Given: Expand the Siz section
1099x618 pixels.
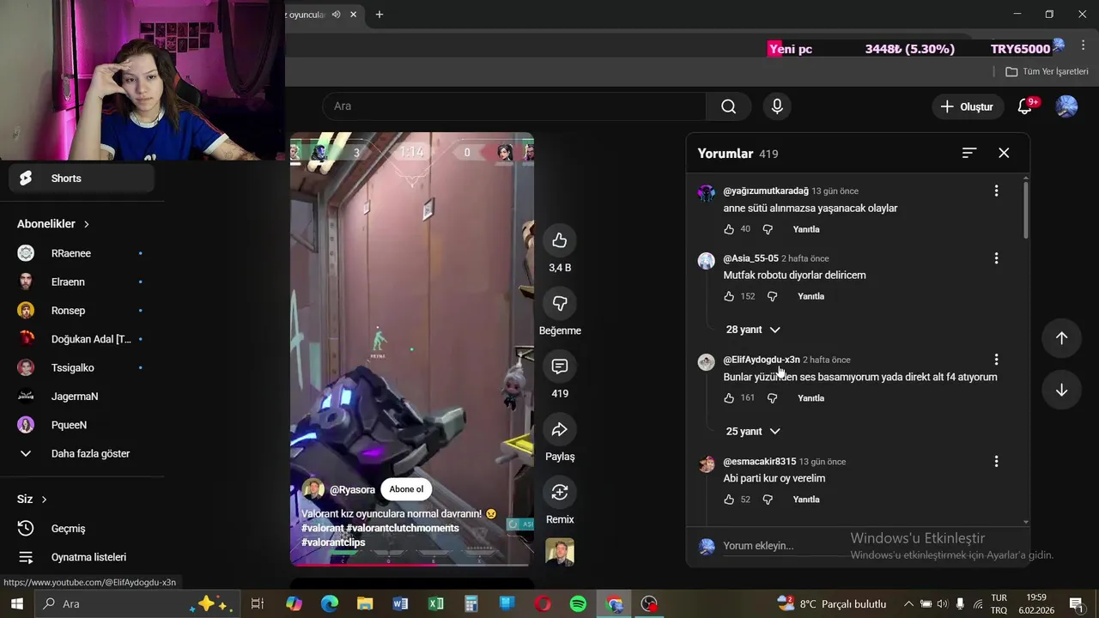Looking at the screenshot, I should (x=33, y=500).
